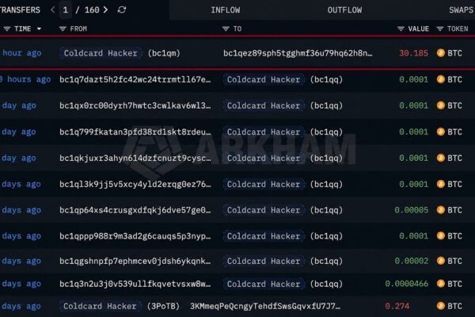Go to the next transfers page
The width and height of the screenshot is (475, 317).
click(105, 10)
